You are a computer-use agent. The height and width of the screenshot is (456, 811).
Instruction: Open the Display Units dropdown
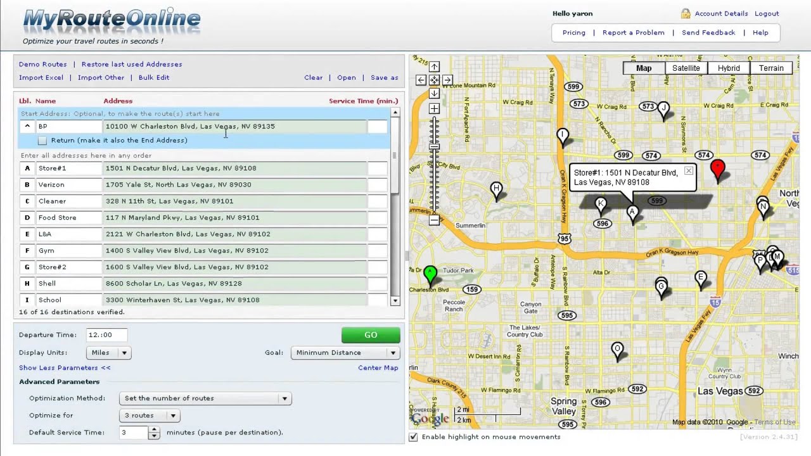pos(108,353)
